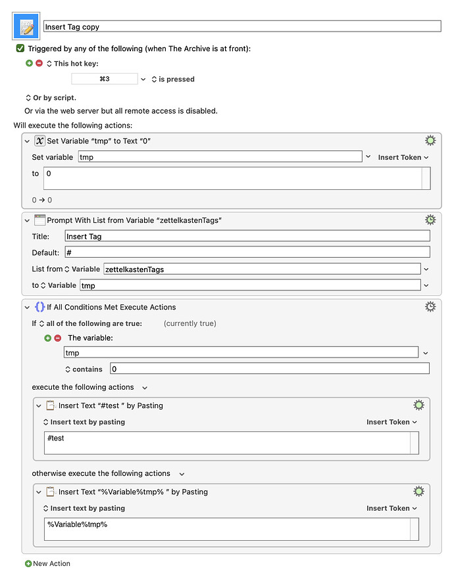Collapse the Prompt With List action
The height and width of the screenshot is (579, 454).
tap(27, 220)
